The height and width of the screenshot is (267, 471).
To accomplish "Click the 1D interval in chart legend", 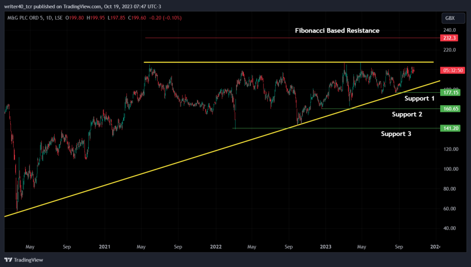I will click(x=49, y=18).
